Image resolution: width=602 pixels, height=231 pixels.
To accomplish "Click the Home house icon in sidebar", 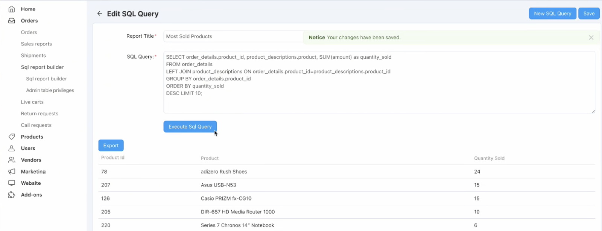I will click(12, 9).
